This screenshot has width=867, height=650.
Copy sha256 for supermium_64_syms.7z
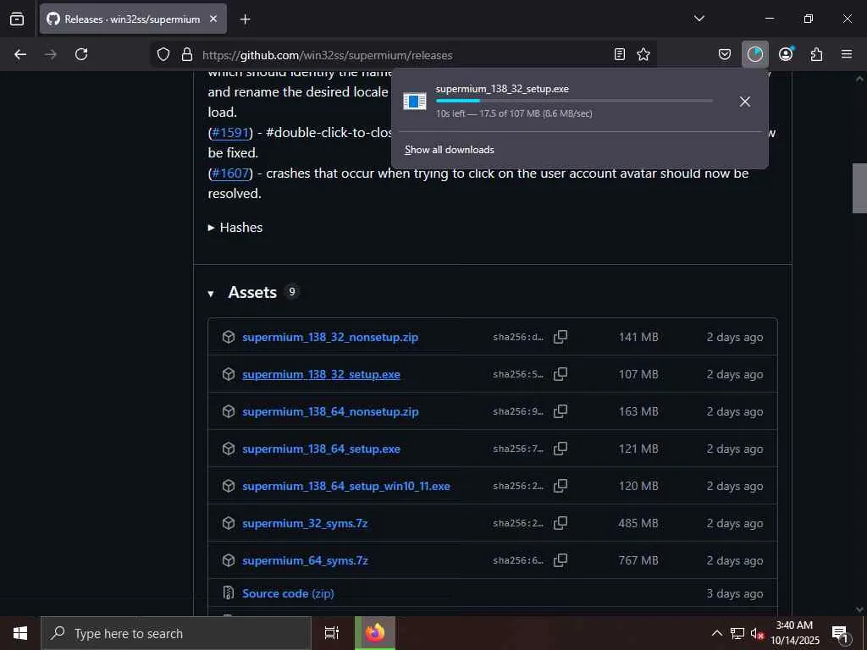tap(561, 560)
